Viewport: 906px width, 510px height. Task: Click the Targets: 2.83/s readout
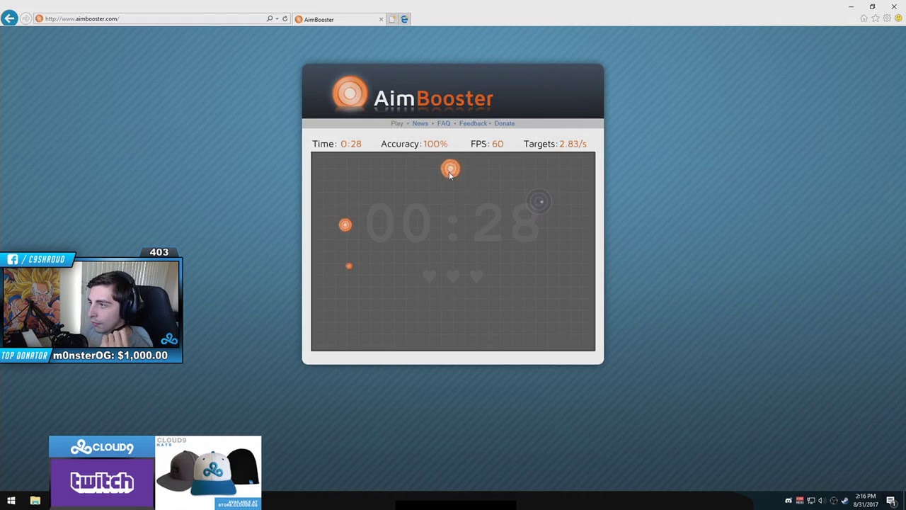click(555, 144)
